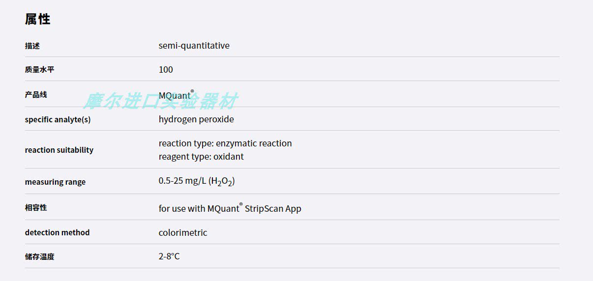Select the 储存温度 label
This screenshot has height=281, width=593.
click(40, 256)
